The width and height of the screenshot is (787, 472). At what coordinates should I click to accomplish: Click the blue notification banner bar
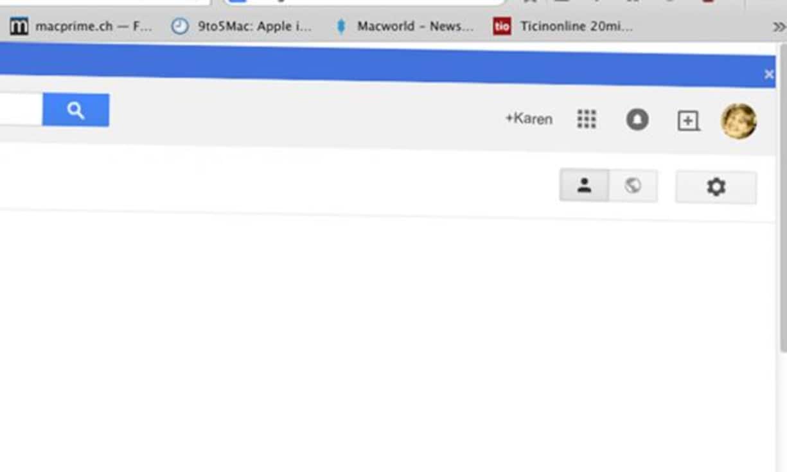pyautogui.click(x=385, y=64)
